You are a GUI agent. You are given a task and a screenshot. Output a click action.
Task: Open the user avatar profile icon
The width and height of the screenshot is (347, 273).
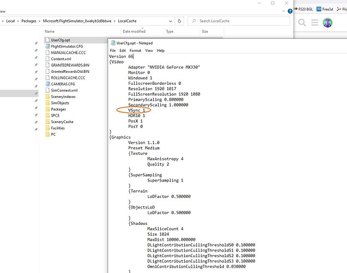[327, 22]
